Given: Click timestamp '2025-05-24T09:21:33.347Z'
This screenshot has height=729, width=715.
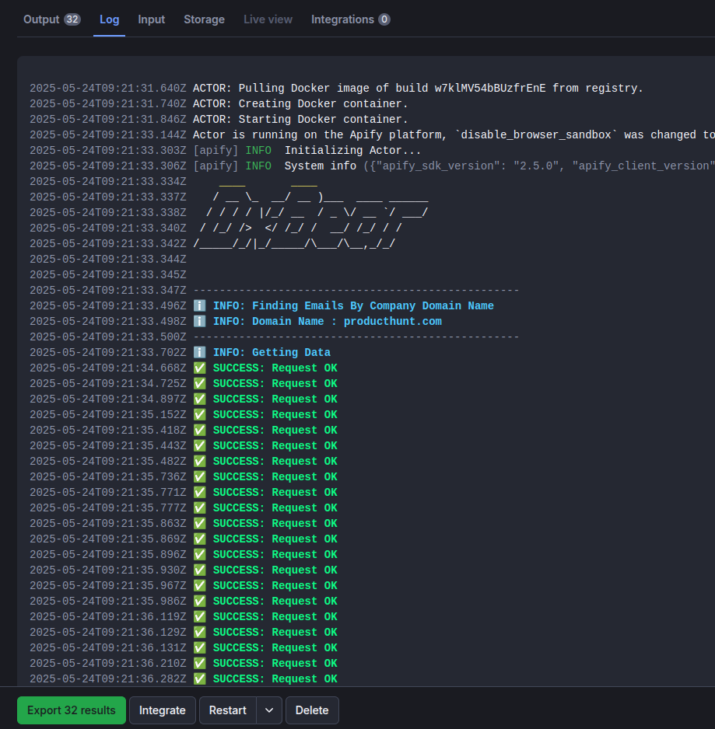Looking at the screenshot, I should [x=108, y=290].
